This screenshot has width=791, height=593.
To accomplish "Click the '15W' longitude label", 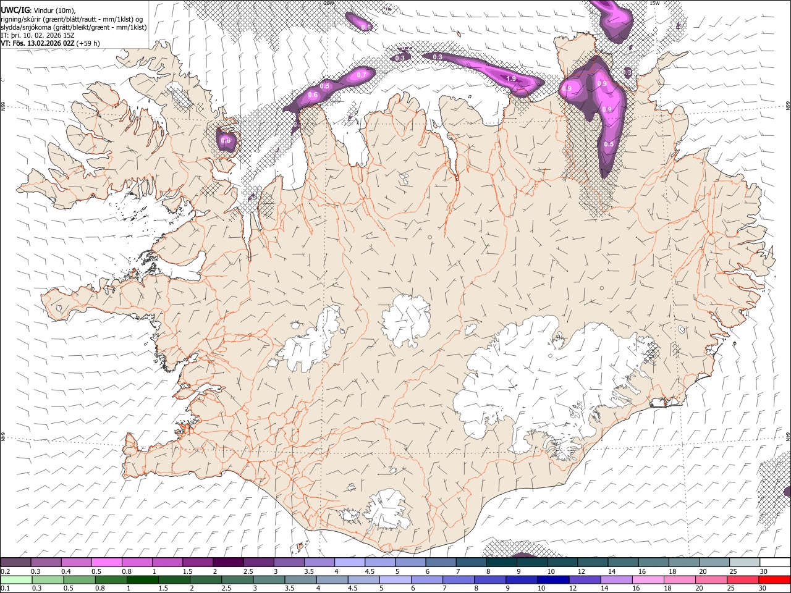I will 655,3.
